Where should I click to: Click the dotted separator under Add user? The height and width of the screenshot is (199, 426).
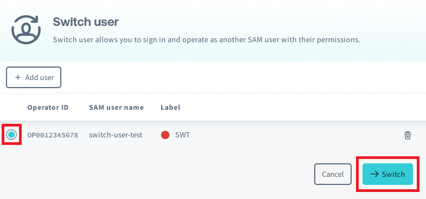click(213, 93)
